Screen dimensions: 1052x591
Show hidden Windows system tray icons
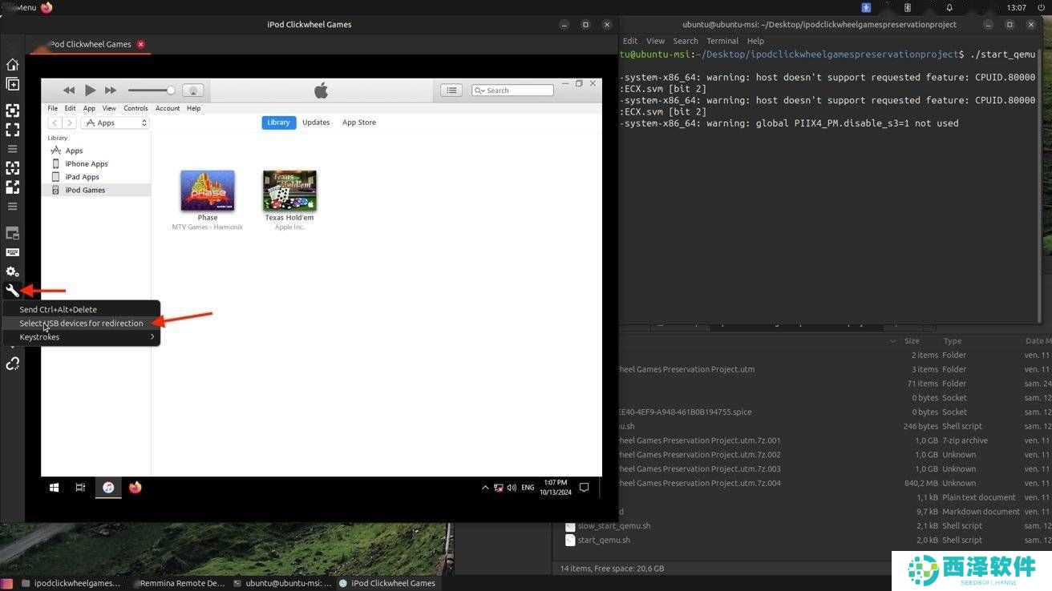coord(484,487)
